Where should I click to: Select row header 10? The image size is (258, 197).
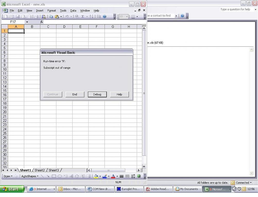(5, 69)
